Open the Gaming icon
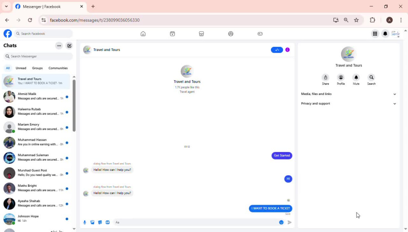This screenshot has height=232, width=408. (260, 34)
